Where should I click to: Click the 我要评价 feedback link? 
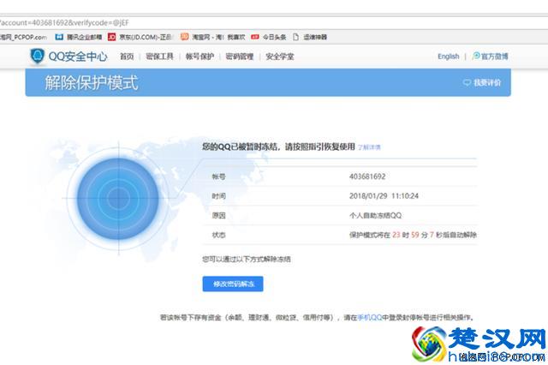pyautogui.click(x=487, y=82)
